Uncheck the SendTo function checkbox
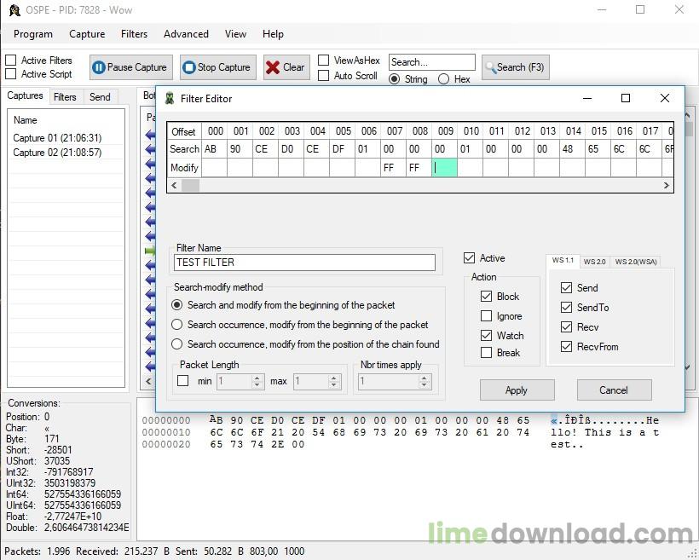The width and height of the screenshot is (699, 560). [566, 307]
